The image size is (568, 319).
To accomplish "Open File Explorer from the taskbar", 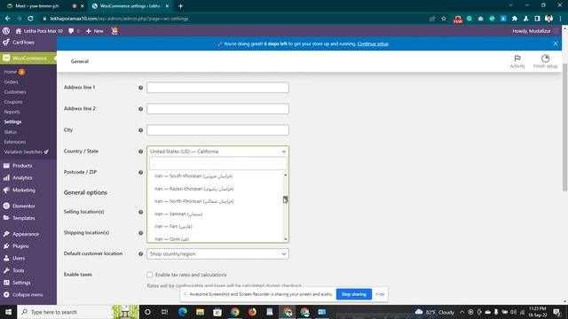I will click(200, 312).
